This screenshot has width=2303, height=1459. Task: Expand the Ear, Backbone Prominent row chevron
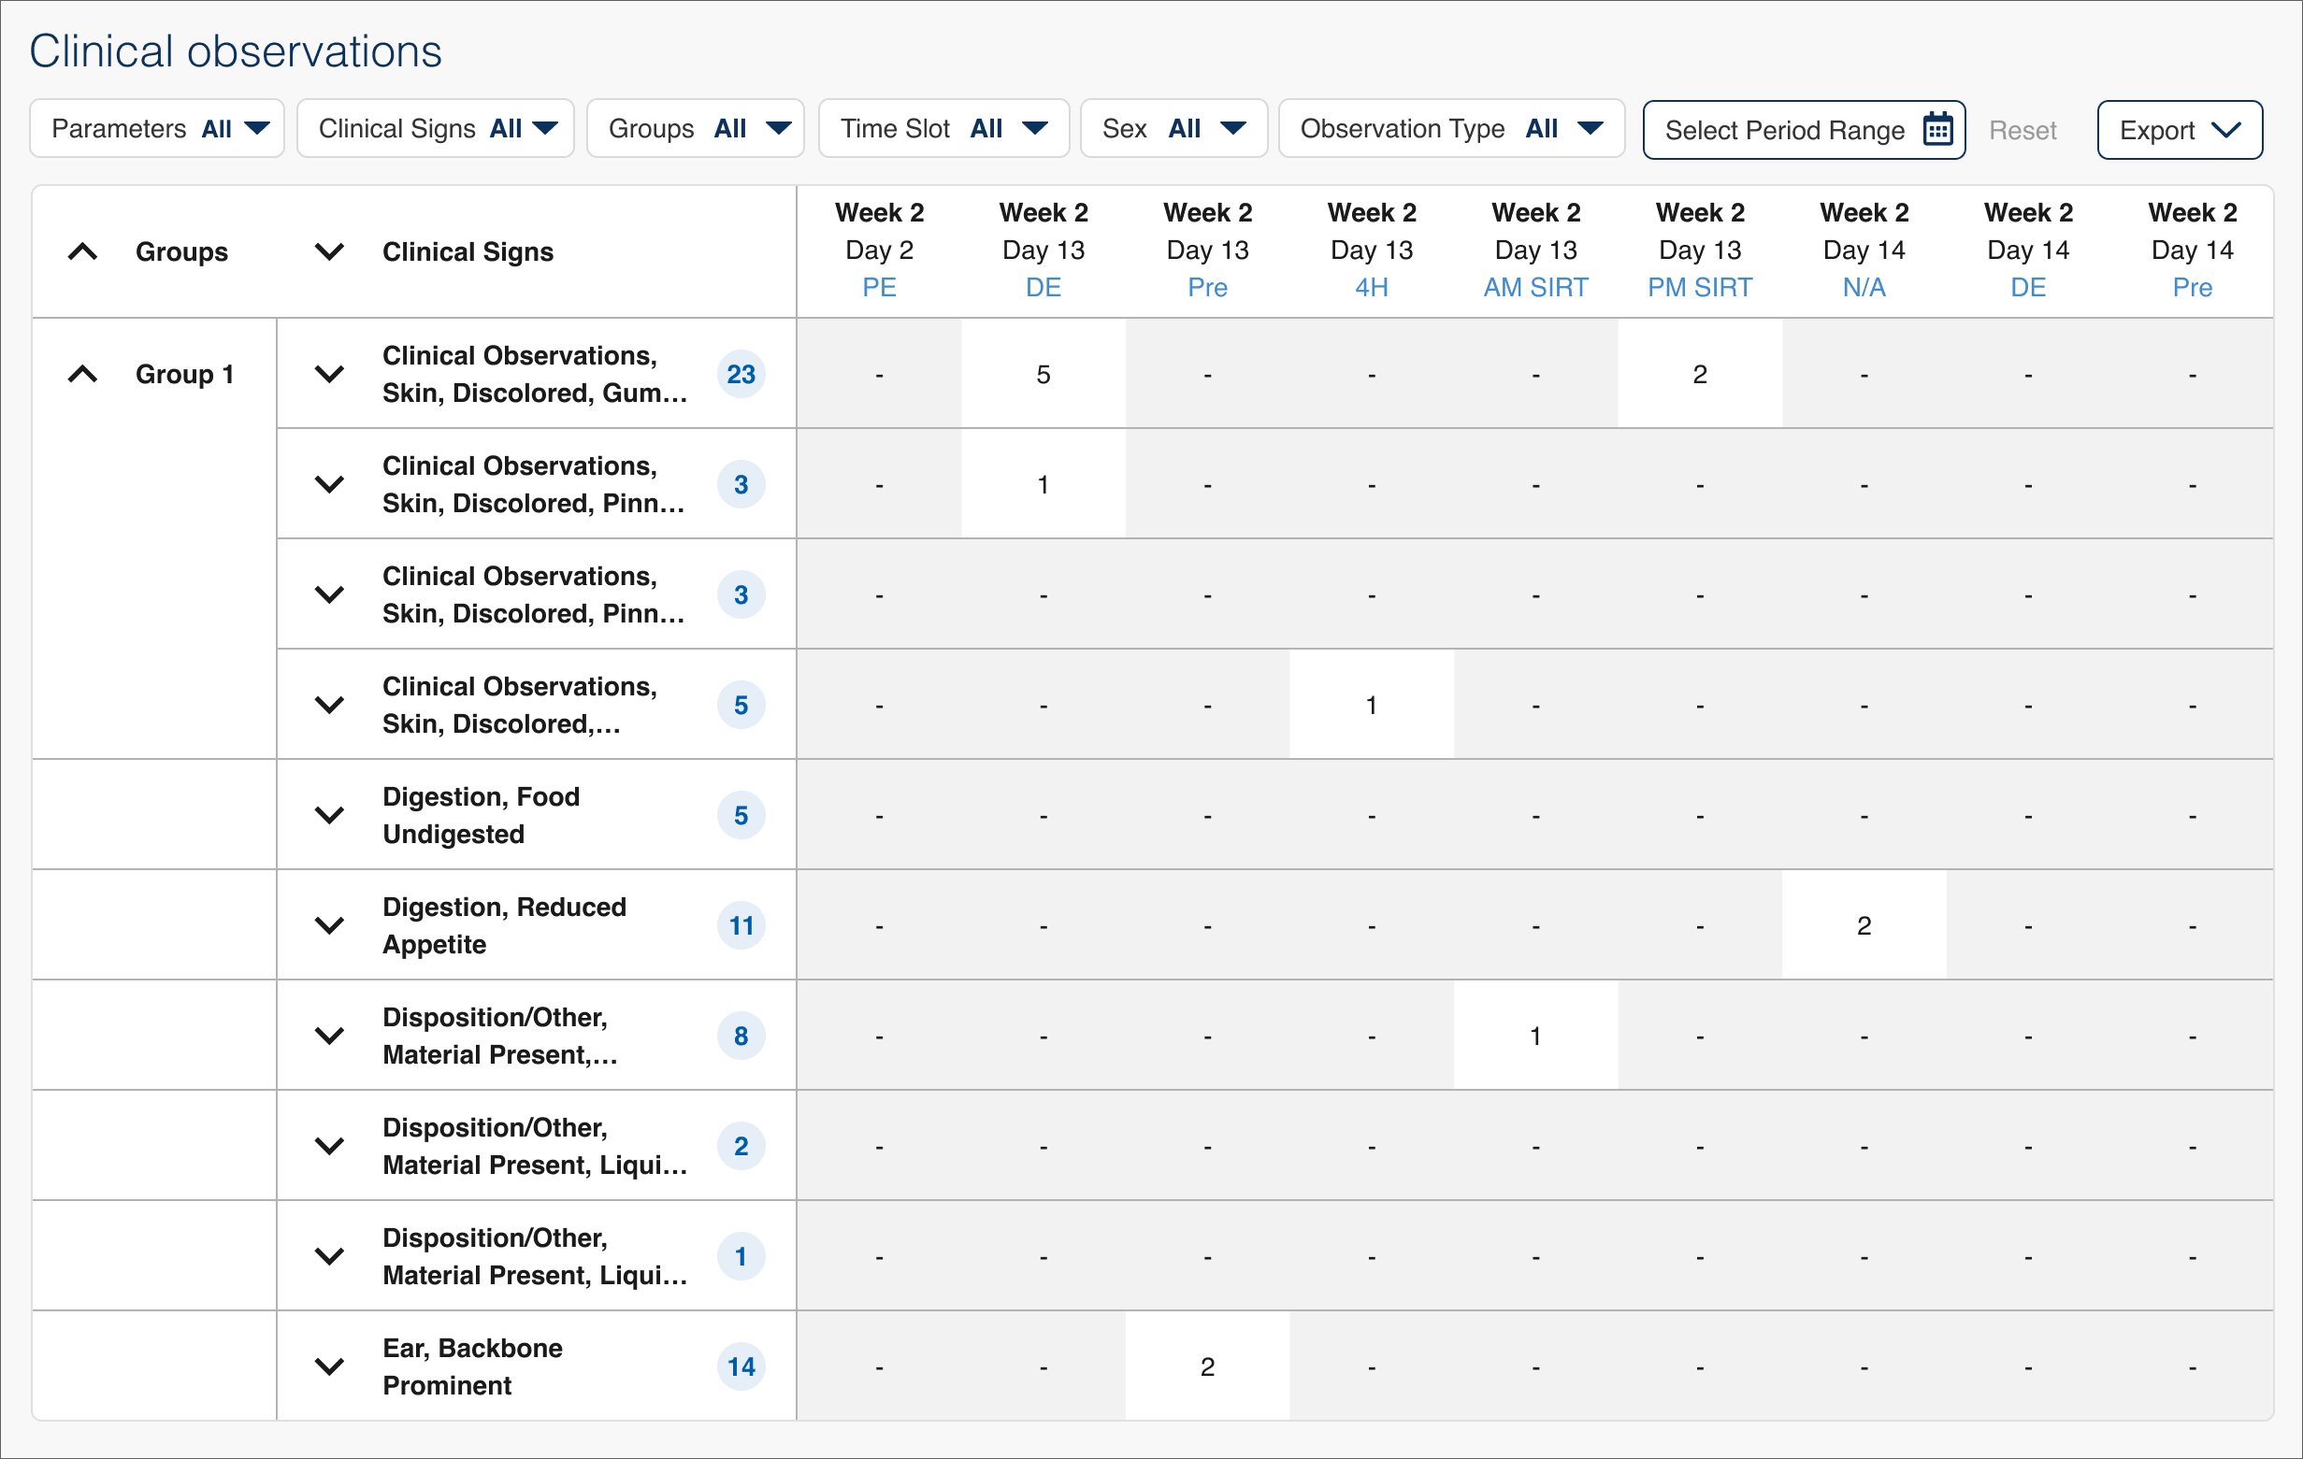click(x=330, y=1366)
